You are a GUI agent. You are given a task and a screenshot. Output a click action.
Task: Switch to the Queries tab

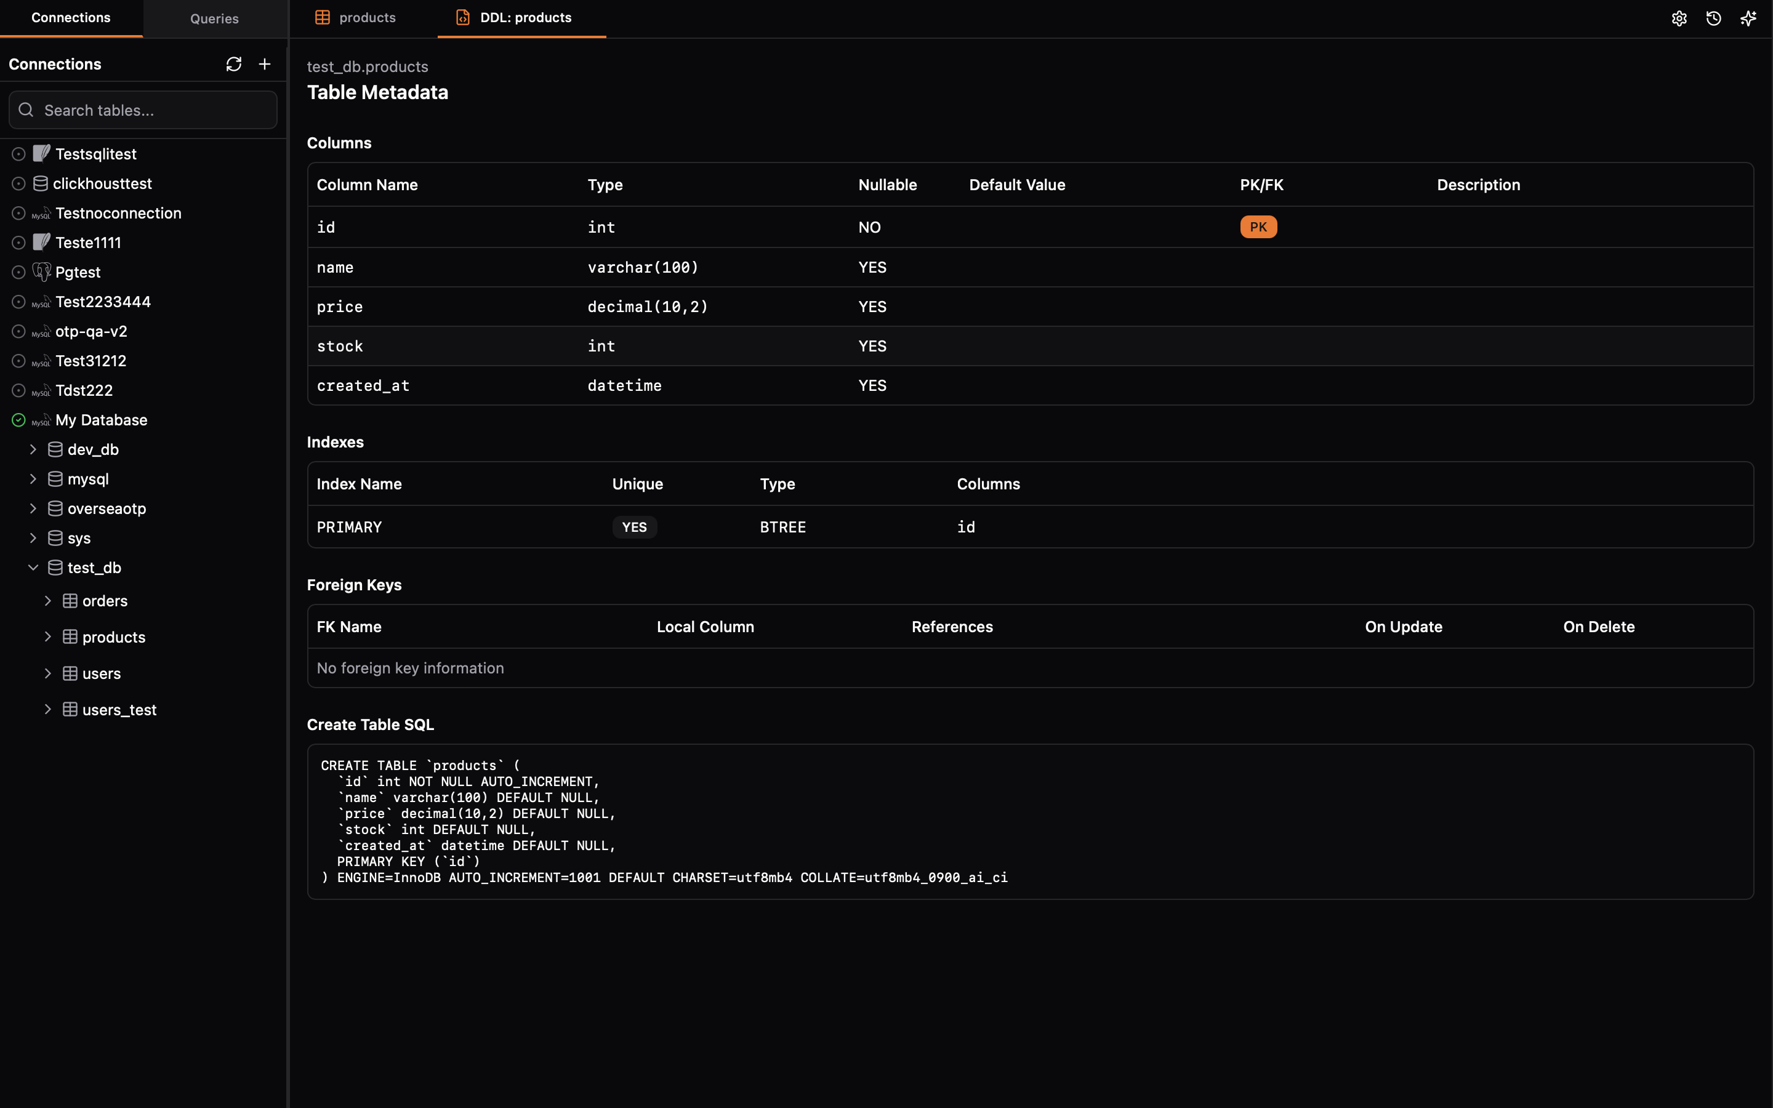tap(214, 18)
